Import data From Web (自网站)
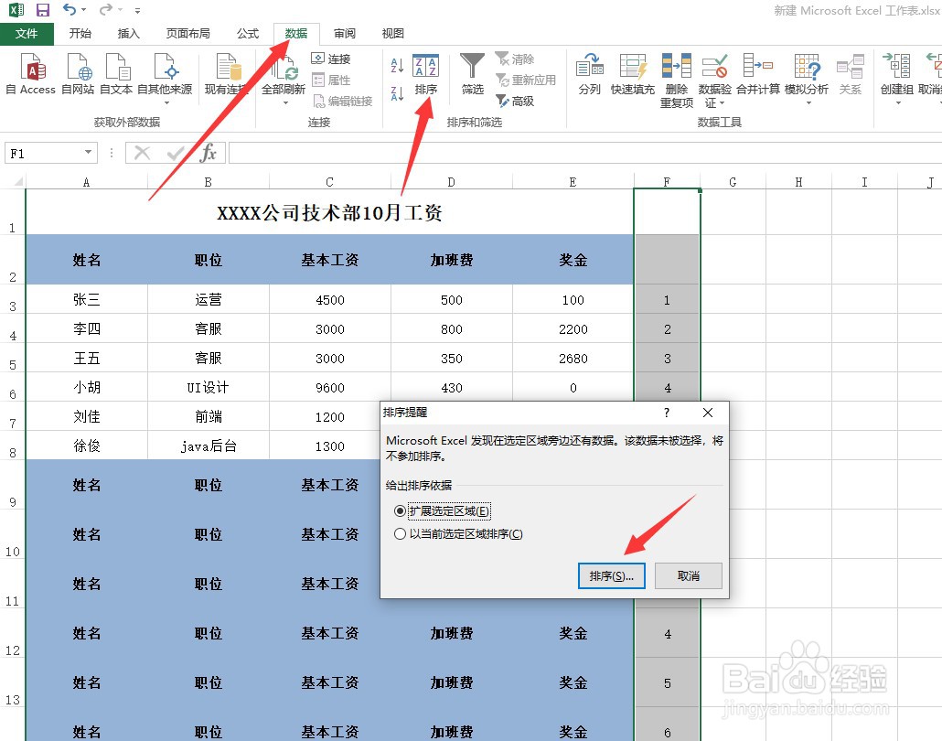The width and height of the screenshot is (942, 741). [78, 73]
